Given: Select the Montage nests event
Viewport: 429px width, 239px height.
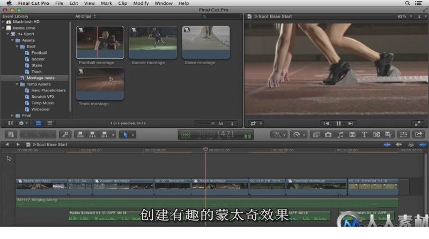Looking at the screenshot, I should tap(35, 78).
